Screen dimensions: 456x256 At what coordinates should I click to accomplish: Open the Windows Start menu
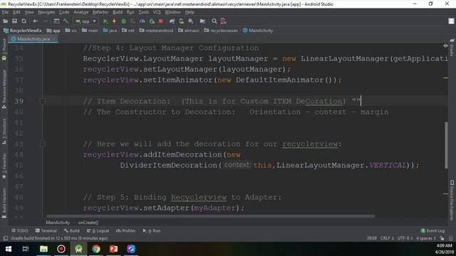click(x=9, y=249)
